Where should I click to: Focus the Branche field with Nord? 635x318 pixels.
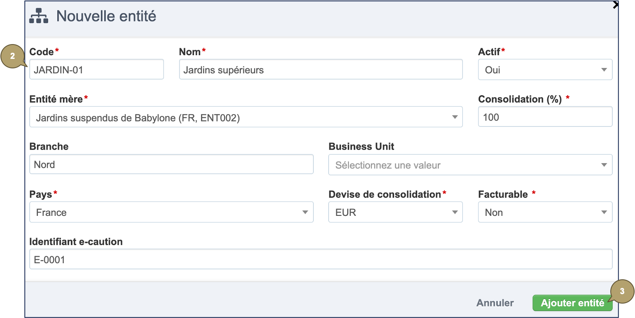pos(171,165)
